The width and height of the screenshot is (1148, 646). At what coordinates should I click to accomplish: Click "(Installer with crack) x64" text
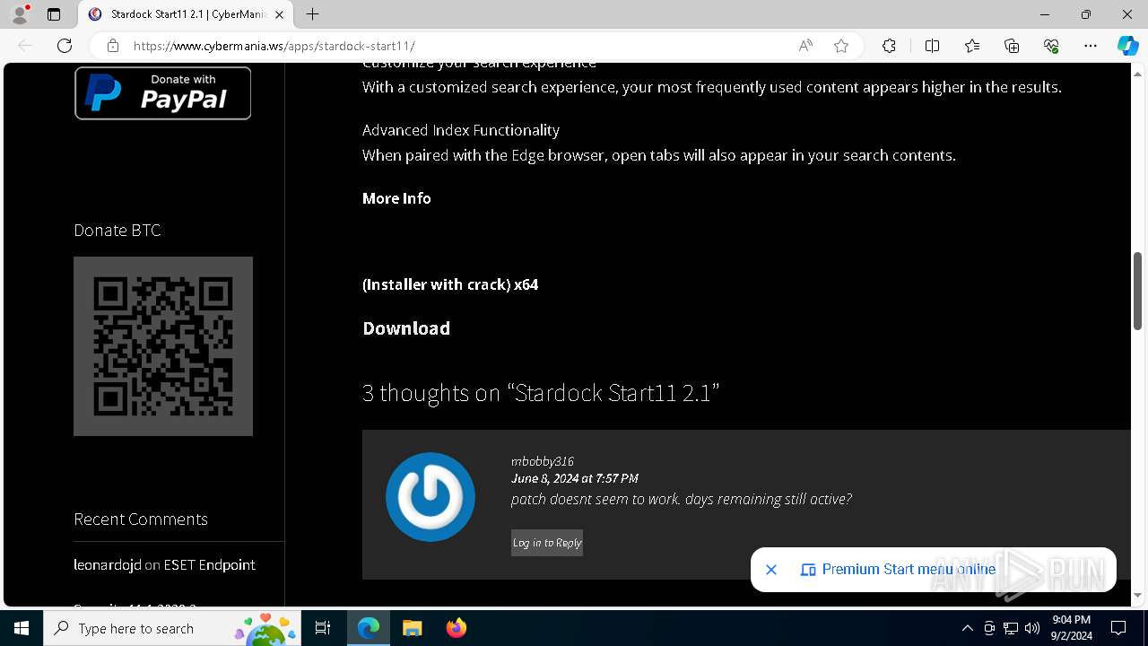tap(450, 284)
